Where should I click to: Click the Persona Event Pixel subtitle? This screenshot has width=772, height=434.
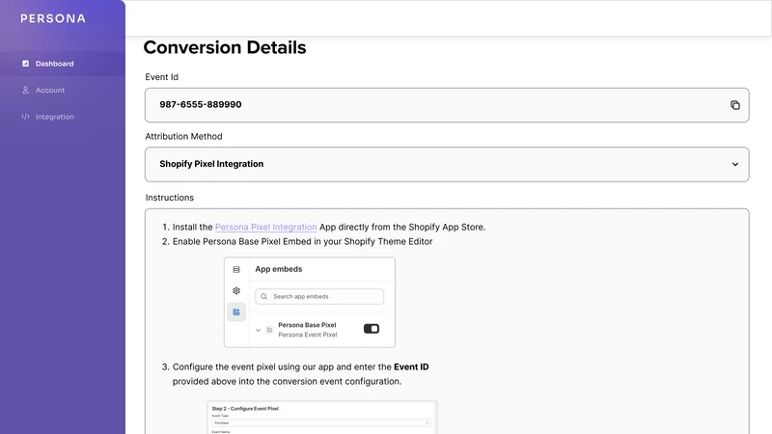(308, 335)
